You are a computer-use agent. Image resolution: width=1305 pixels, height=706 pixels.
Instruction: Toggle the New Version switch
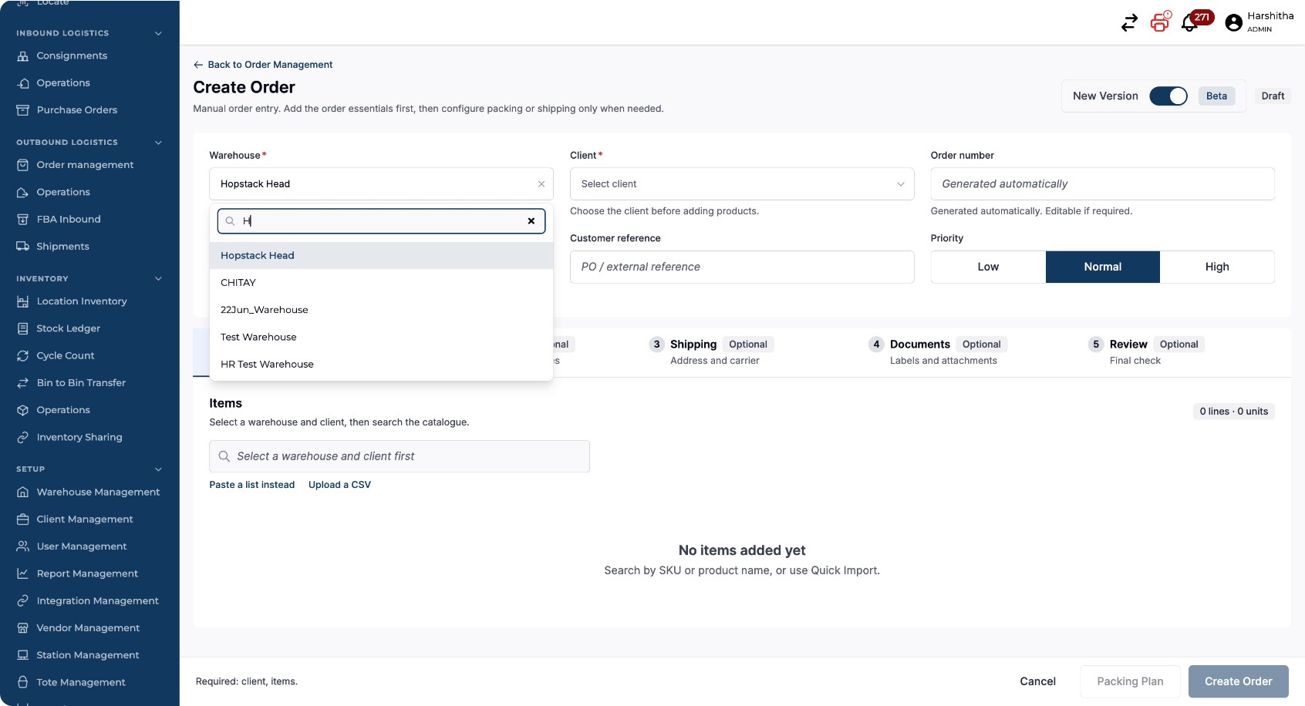1168,96
